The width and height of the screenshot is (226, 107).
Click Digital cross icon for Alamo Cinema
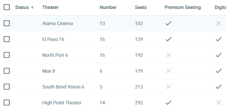218,24
